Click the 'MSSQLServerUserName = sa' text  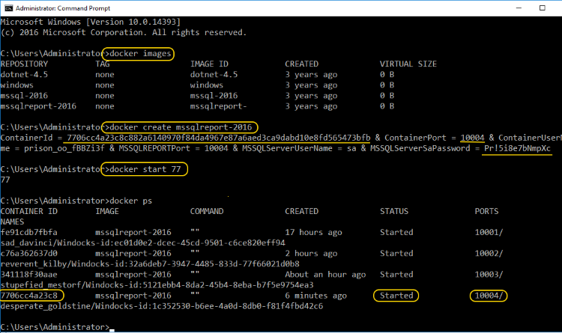point(300,148)
